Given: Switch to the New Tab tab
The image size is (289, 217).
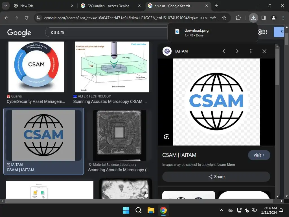Looking at the screenshot, I should coord(44,6).
